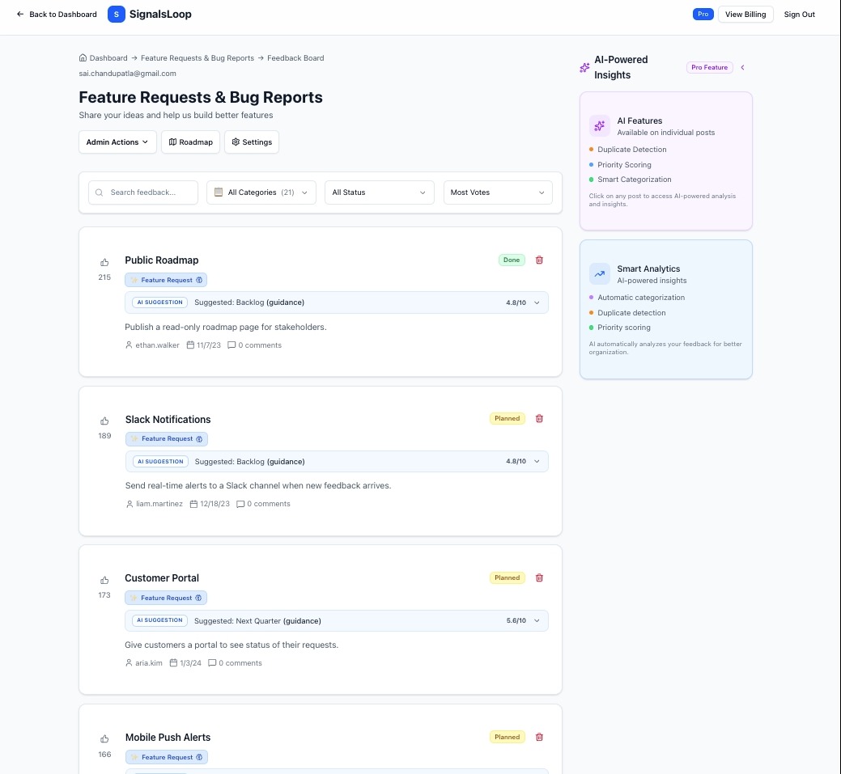Expand the AI Suggestion details on Public Roadmap
The image size is (841, 774).
coord(536,302)
